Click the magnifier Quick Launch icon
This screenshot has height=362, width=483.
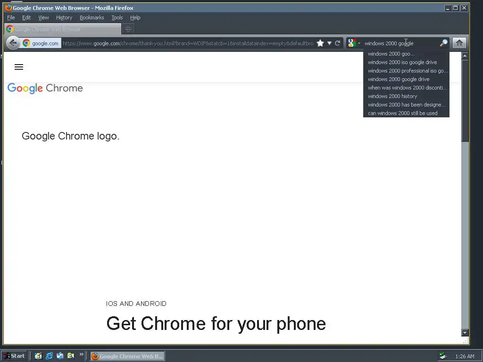pos(71,356)
